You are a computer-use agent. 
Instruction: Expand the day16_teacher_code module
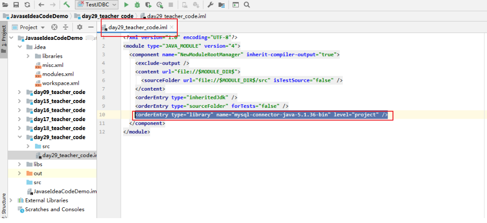[20, 110]
